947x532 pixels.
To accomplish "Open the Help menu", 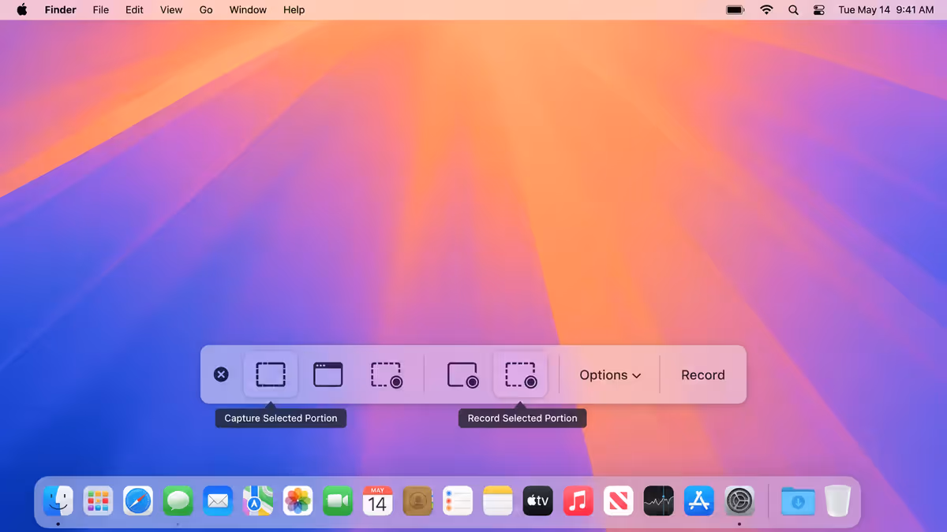I will tap(294, 9).
